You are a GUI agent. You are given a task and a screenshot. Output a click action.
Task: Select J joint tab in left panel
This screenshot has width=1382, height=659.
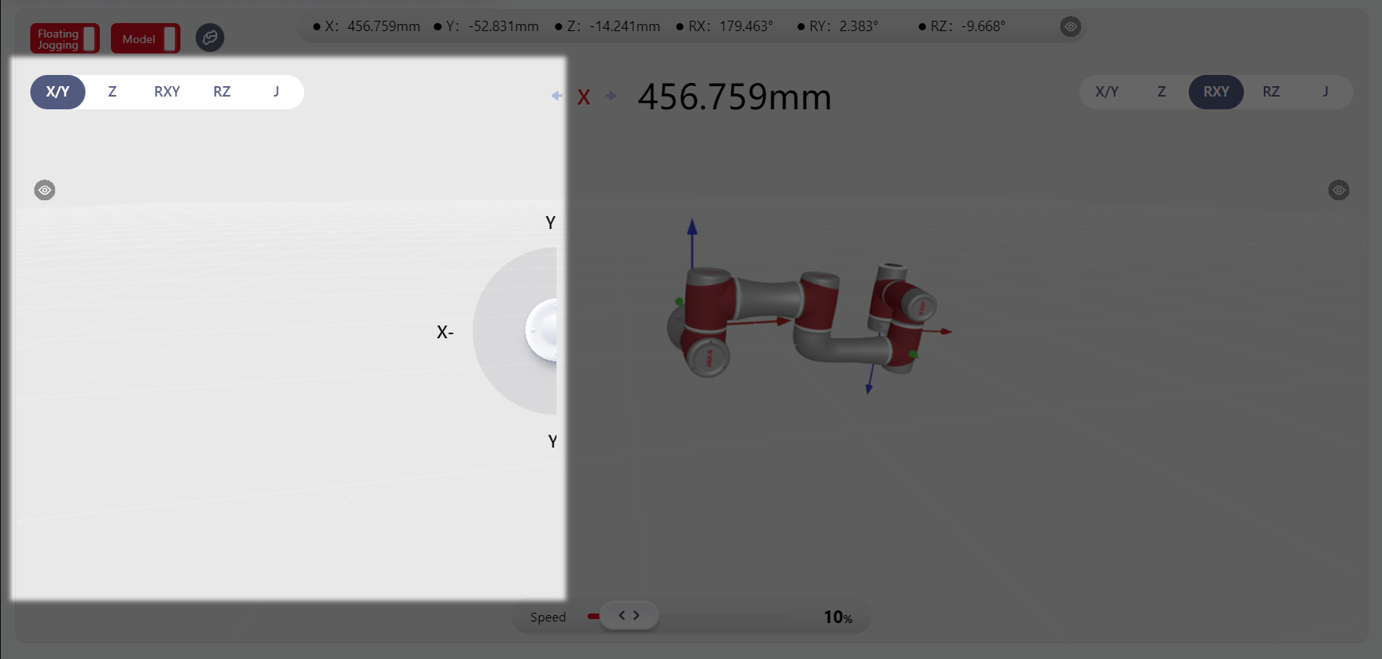click(x=276, y=92)
